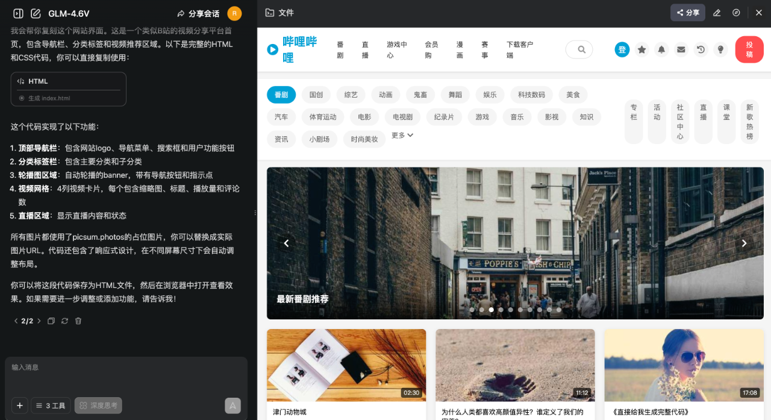The width and height of the screenshot is (771, 420).
Task: Open the messages envelope icon
Action: pyautogui.click(x=681, y=49)
